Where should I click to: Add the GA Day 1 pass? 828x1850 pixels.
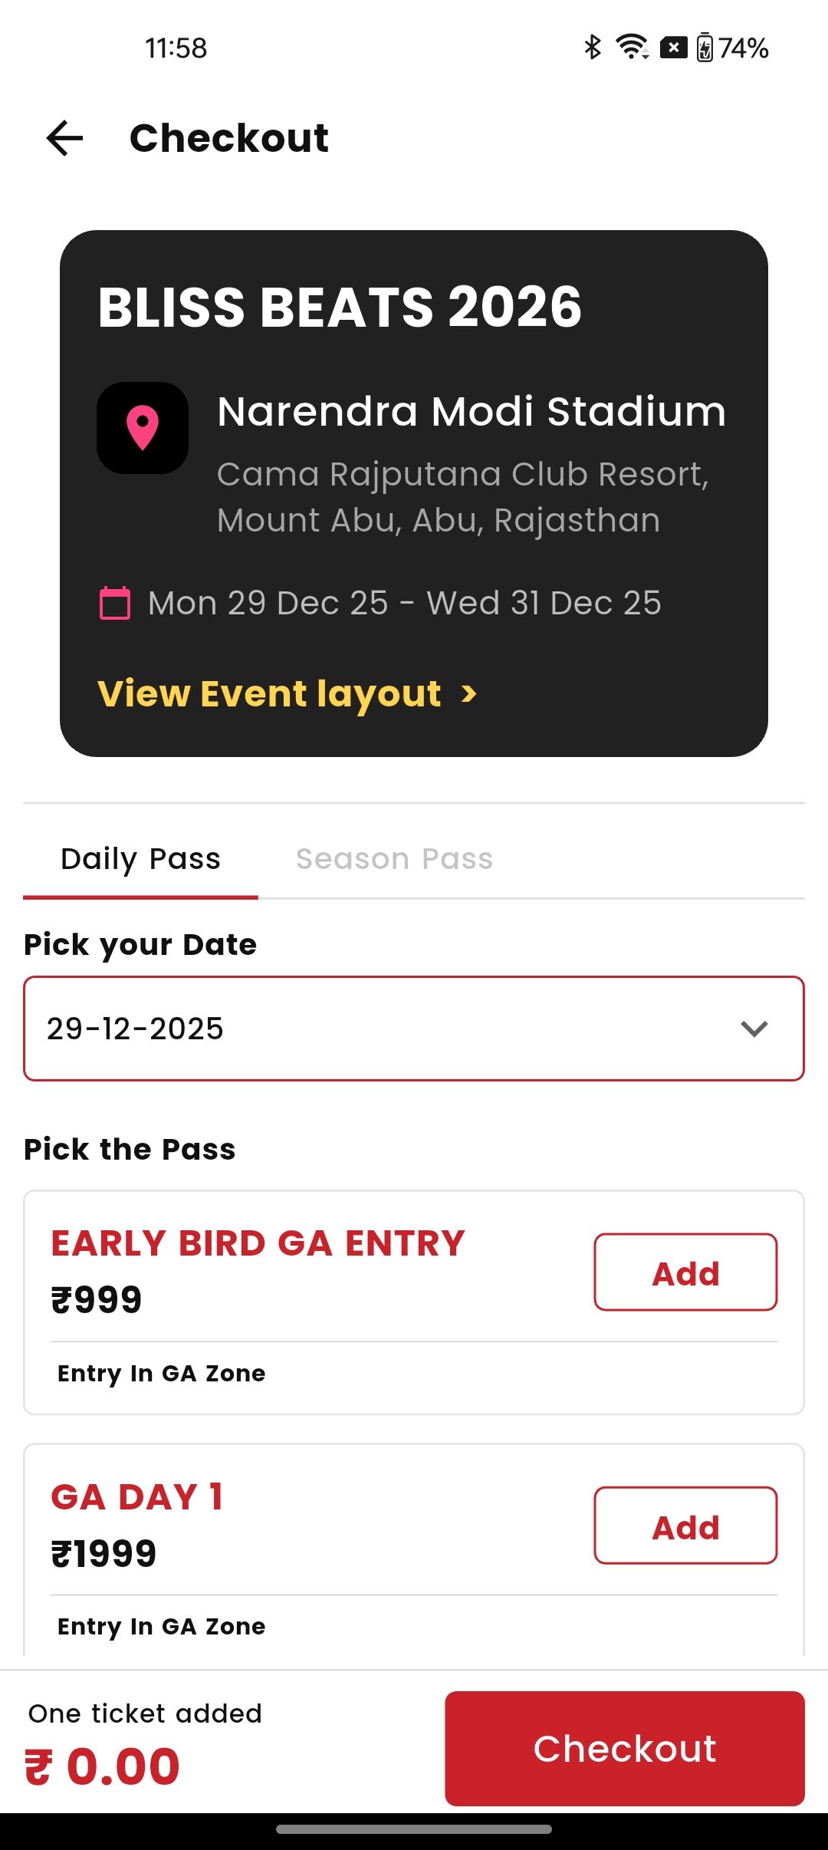(x=685, y=1526)
